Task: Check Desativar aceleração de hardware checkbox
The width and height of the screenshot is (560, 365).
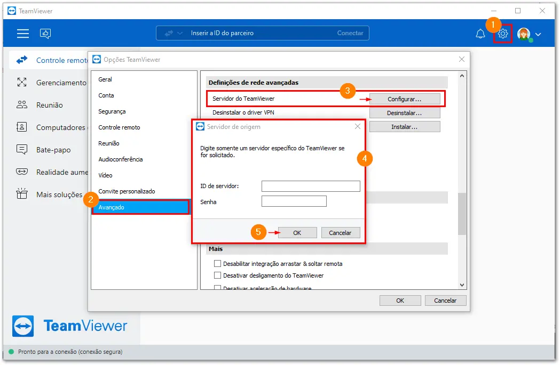Action: click(217, 287)
